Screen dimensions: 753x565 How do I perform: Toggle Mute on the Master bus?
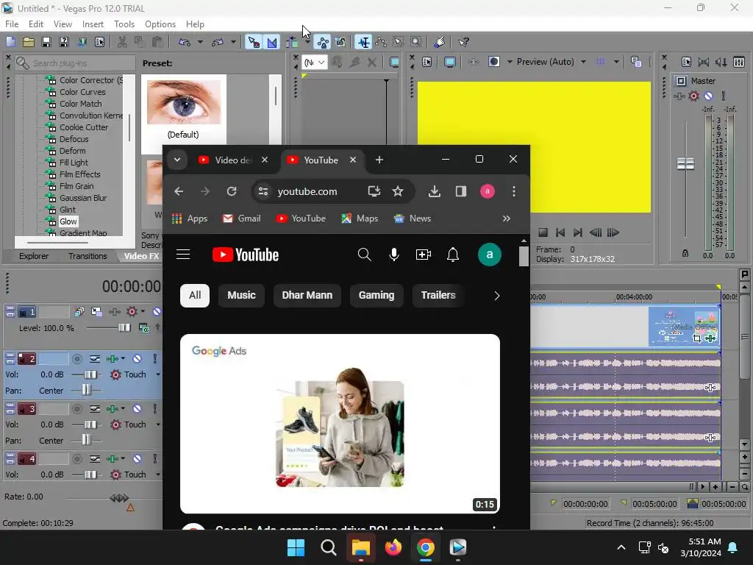(708, 96)
